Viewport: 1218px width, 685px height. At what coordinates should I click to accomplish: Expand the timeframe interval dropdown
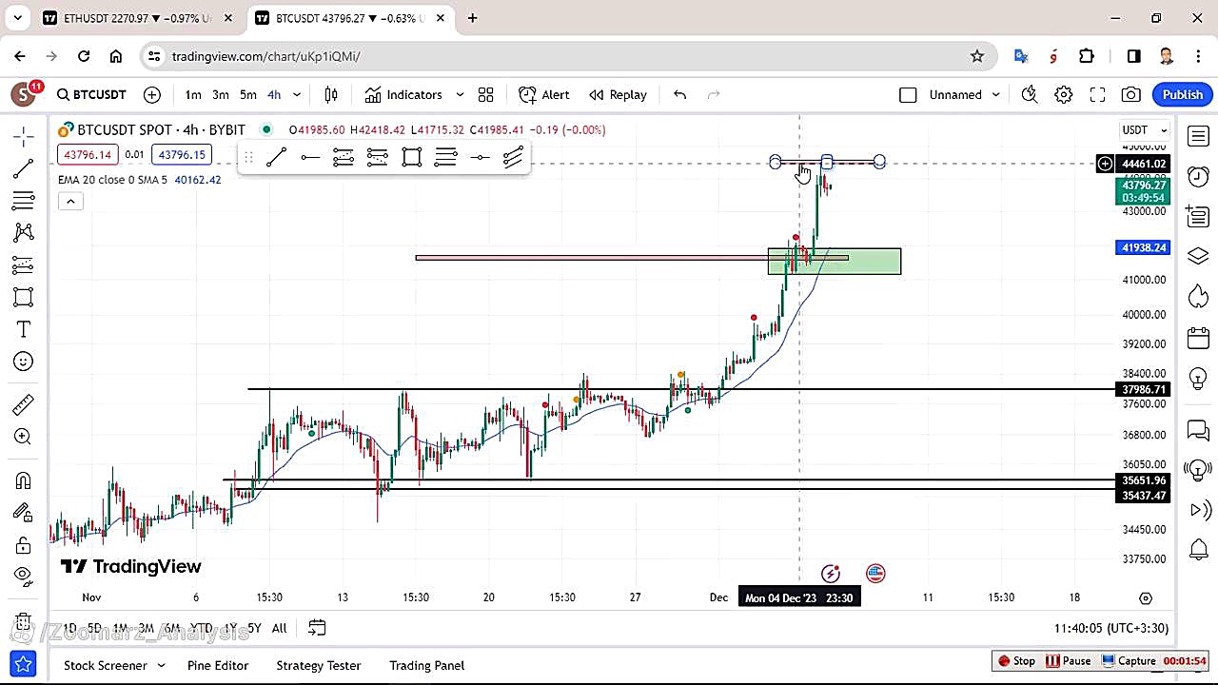coord(297,94)
